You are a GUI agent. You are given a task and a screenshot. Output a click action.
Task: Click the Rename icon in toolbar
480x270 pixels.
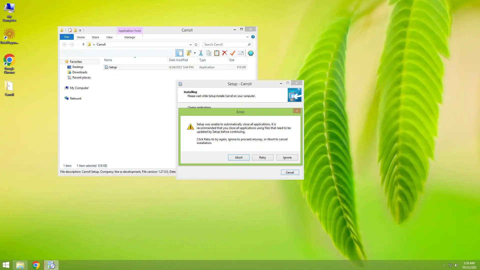pos(240,53)
